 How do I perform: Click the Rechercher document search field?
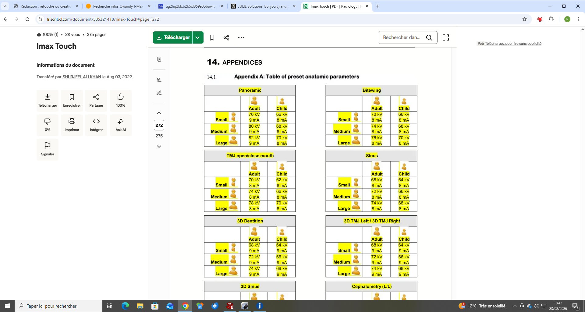[402, 37]
